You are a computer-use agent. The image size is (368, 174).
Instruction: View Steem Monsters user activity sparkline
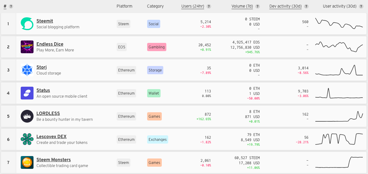339,162
